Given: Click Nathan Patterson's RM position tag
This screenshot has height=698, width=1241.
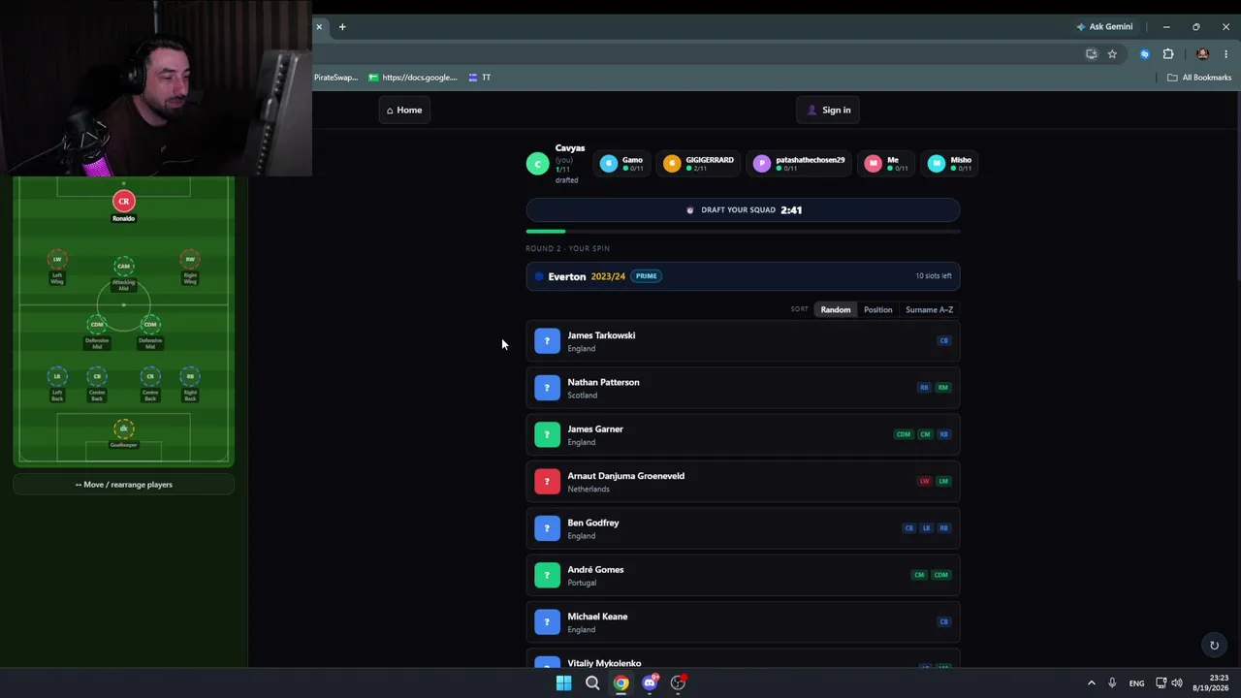Looking at the screenshot, I should pyautogui.click(x=943, y=388).
